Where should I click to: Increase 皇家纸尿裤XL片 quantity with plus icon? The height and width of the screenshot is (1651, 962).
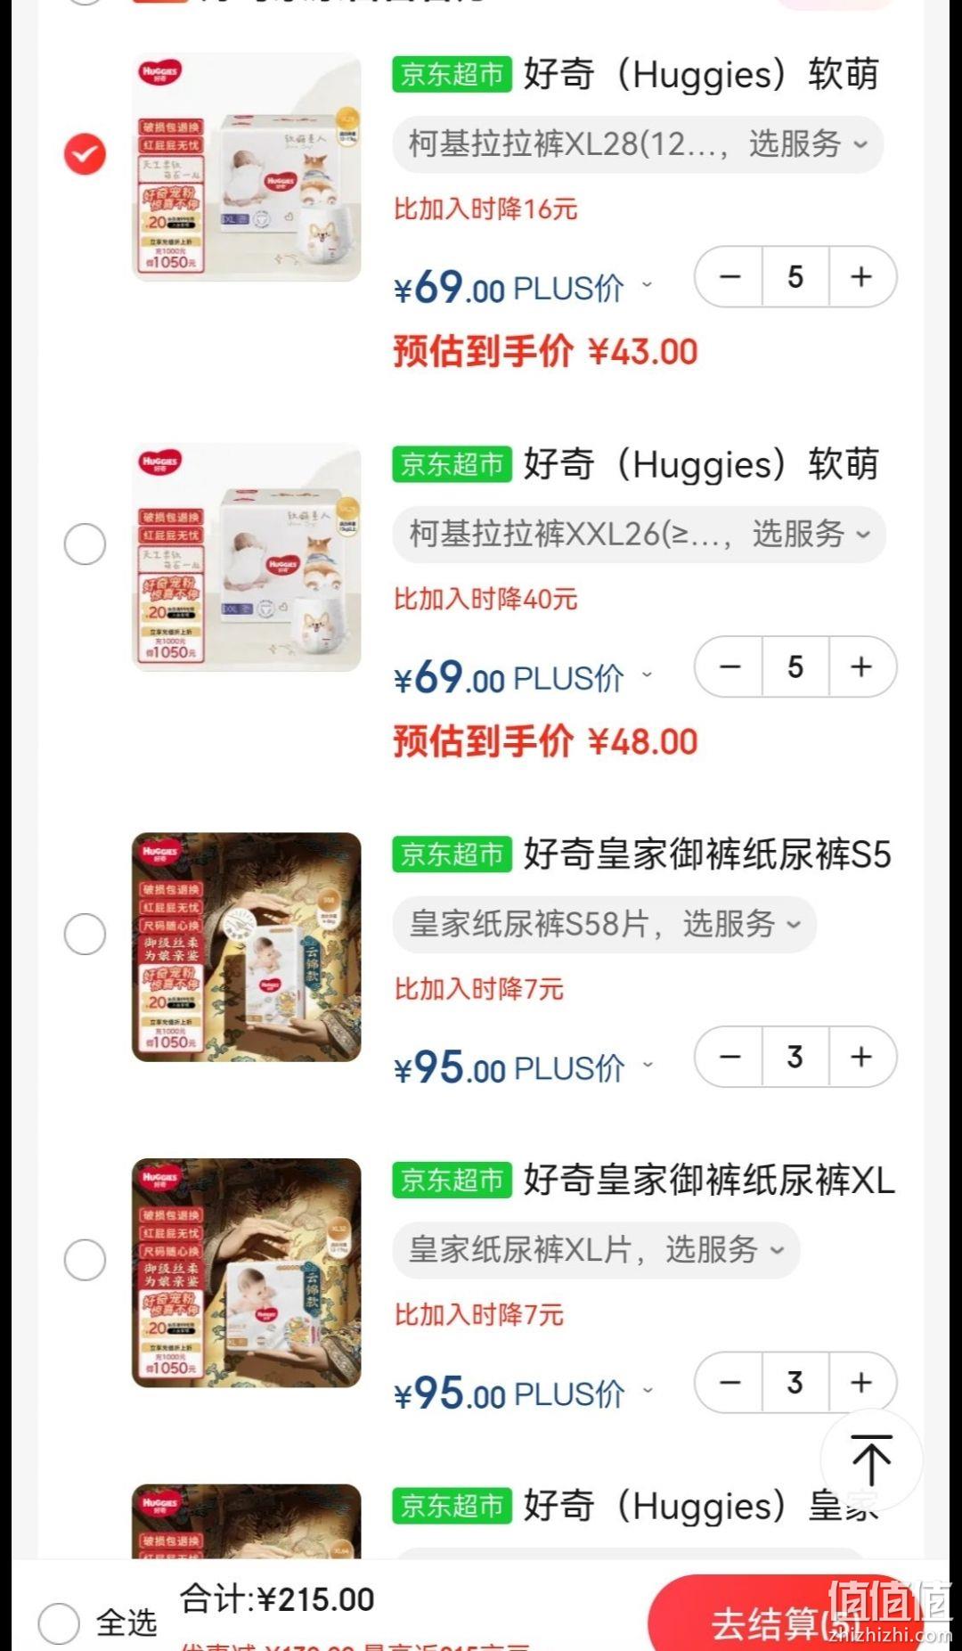coord(861,1383)
